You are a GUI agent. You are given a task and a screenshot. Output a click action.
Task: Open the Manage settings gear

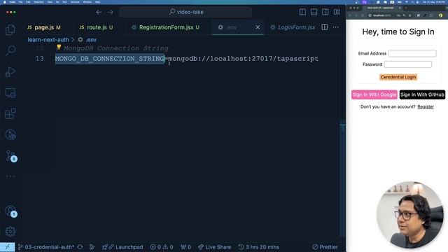[10, 232]
